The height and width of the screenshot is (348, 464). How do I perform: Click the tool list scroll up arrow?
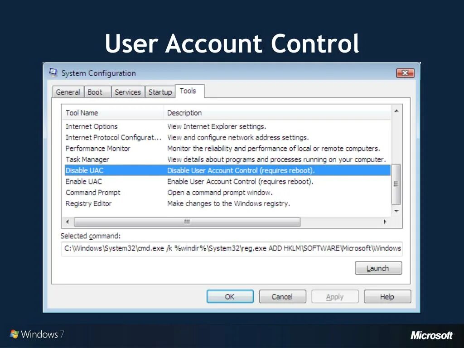pos(396,111)
